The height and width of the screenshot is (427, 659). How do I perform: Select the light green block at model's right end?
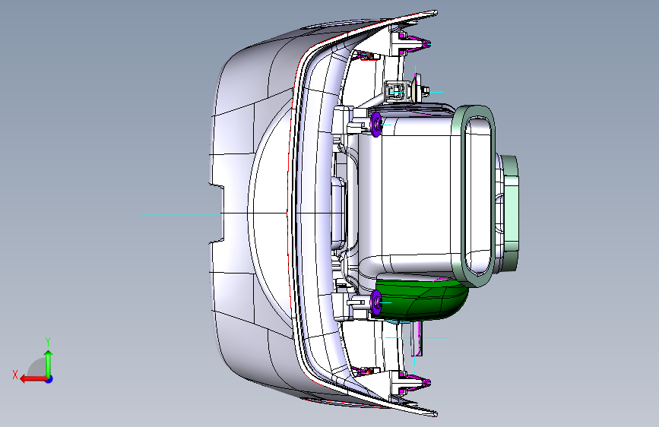[510, 213]
